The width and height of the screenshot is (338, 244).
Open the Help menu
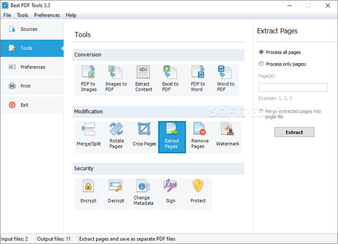71,15
